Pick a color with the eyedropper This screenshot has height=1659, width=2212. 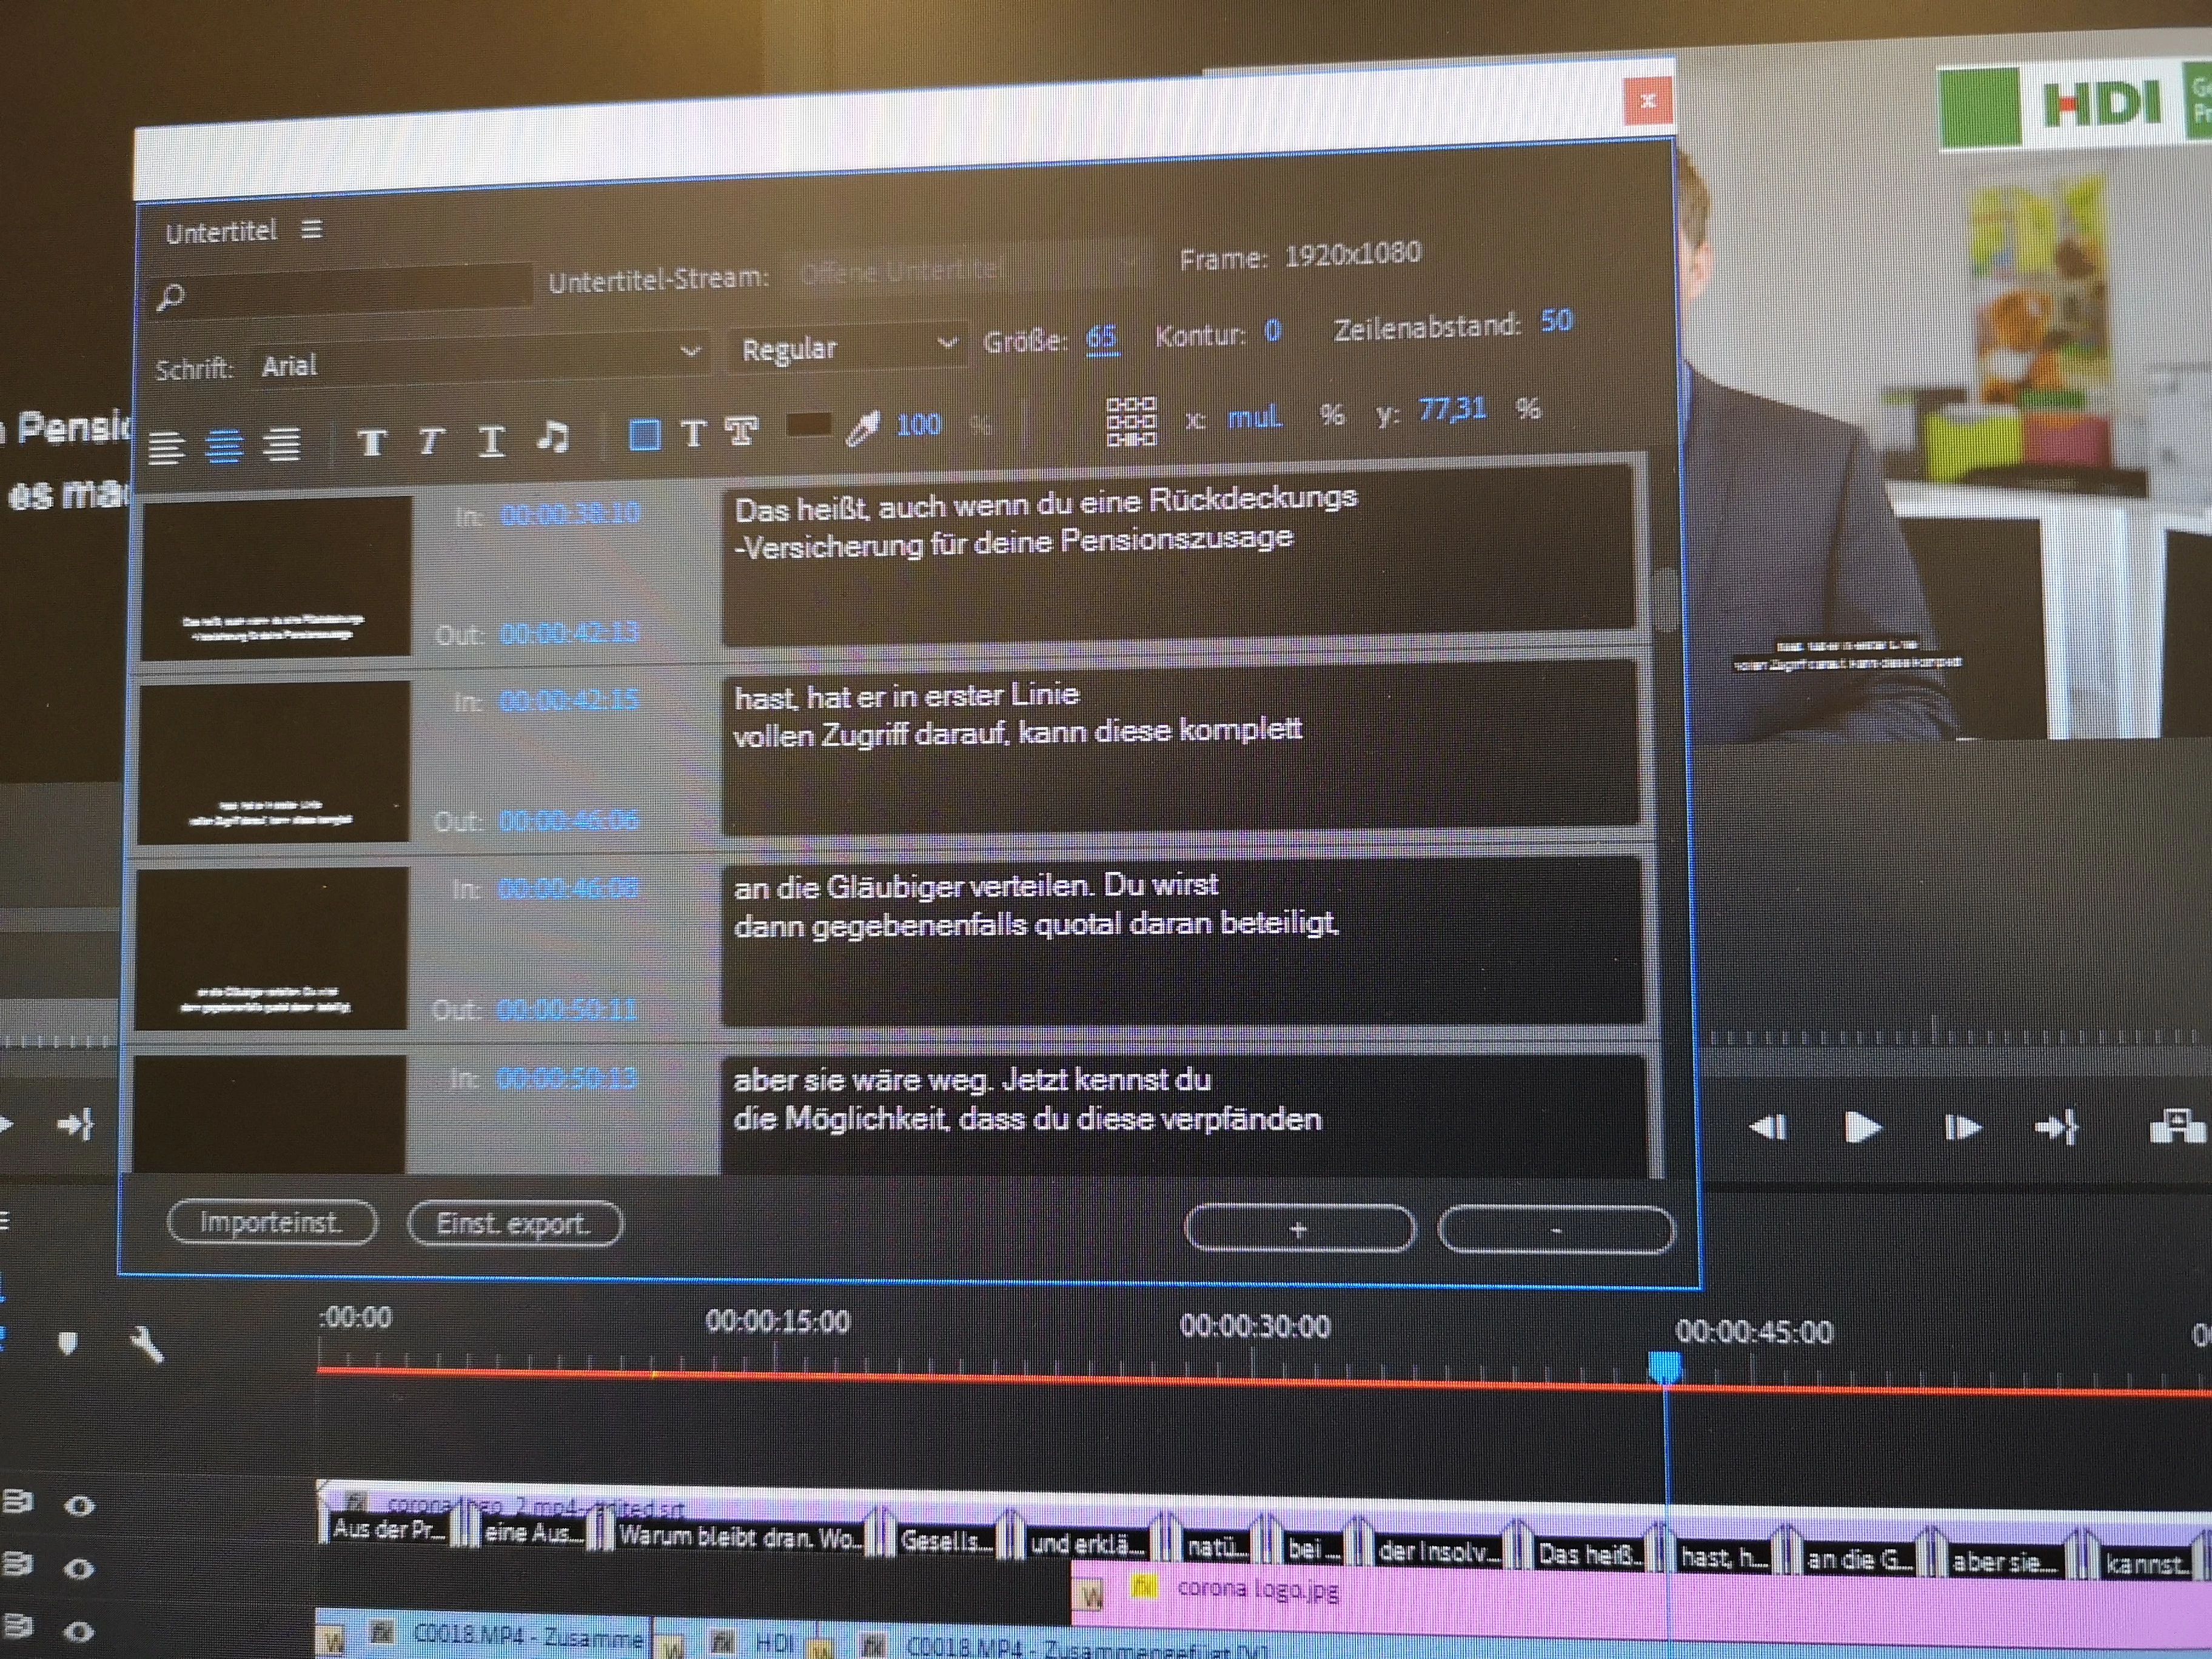[861, 428]
